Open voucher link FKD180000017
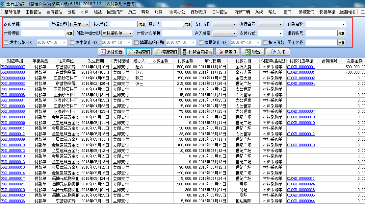The height and width of the screenshot is (211, 365). (13, 178)
